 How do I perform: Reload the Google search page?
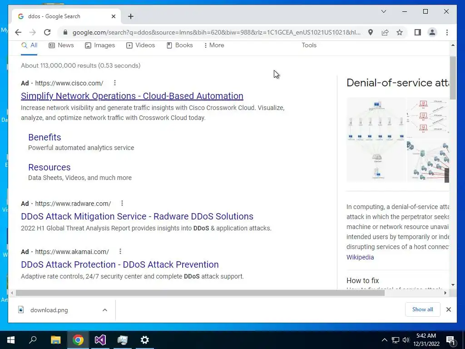(x=47, y=32)
